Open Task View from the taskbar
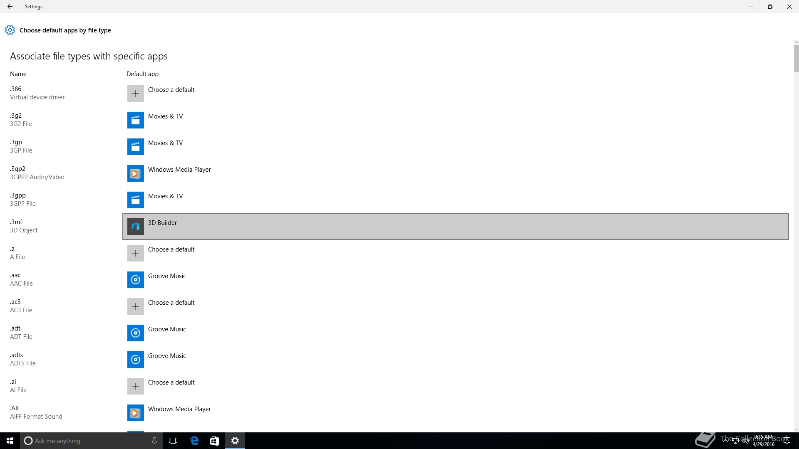 click(173, 441)
